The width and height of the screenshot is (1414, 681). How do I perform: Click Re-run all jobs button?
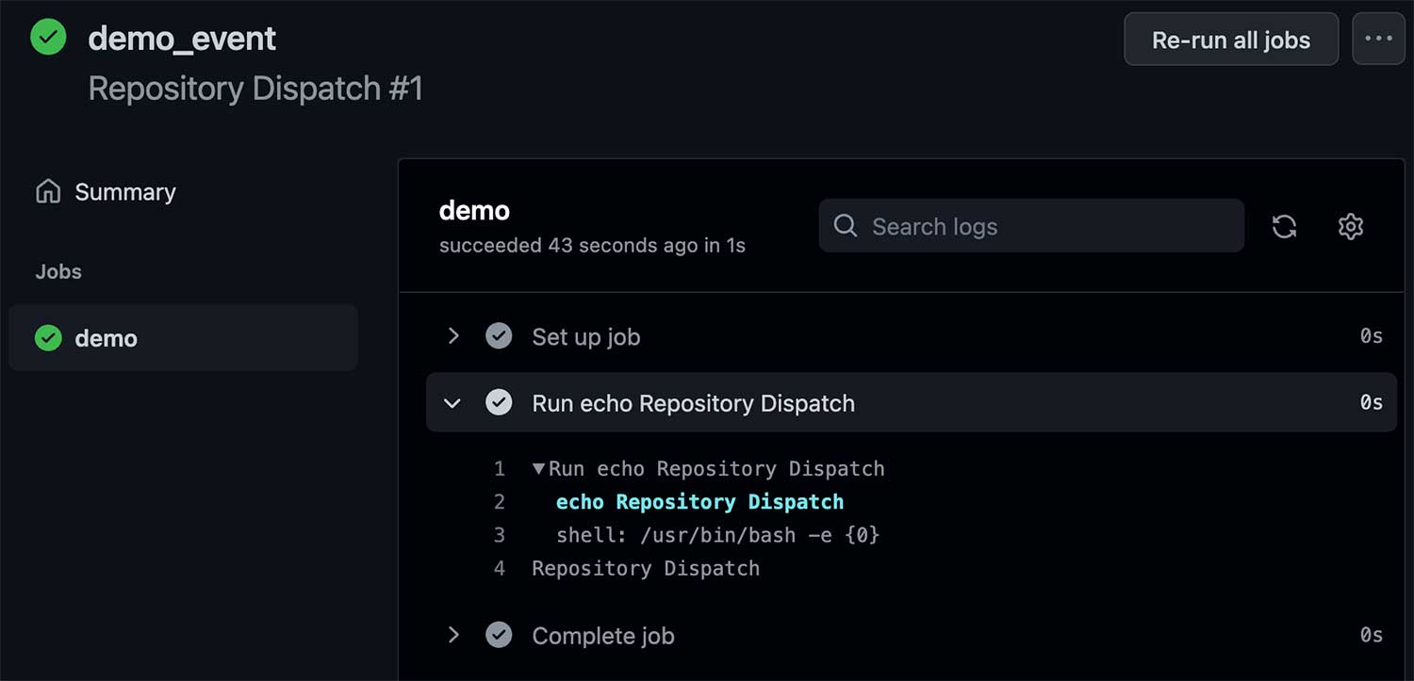(1231, 39)
